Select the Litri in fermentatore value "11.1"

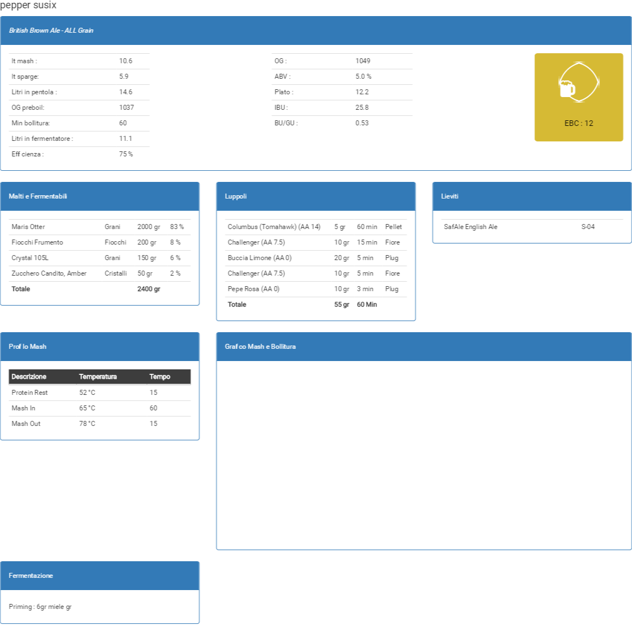(125, 139)
